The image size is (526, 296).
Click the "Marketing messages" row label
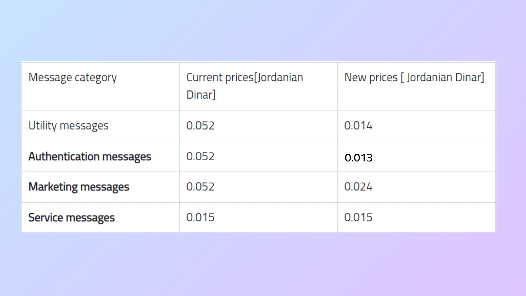pyautogui.click(x=79, y=187)
